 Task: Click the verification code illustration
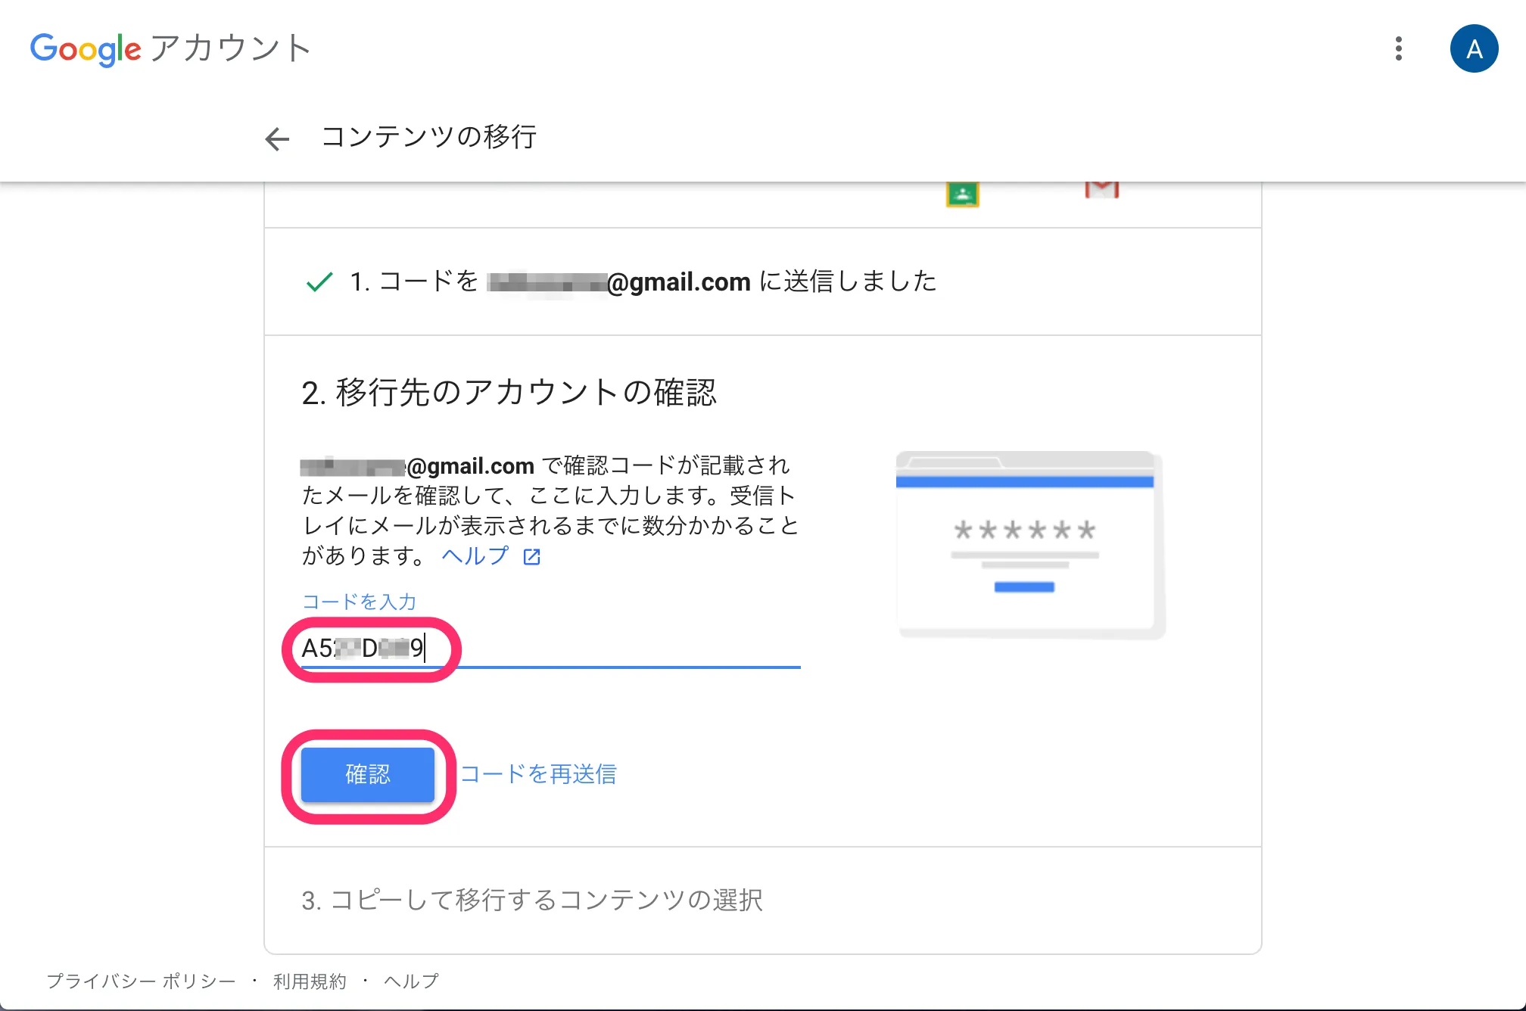pos(1029,543)
